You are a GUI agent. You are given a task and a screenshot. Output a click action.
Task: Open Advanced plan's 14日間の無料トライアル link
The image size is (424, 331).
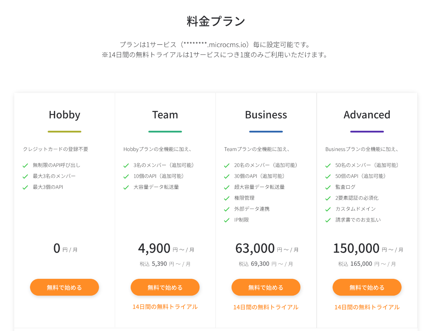click(367, 307)
